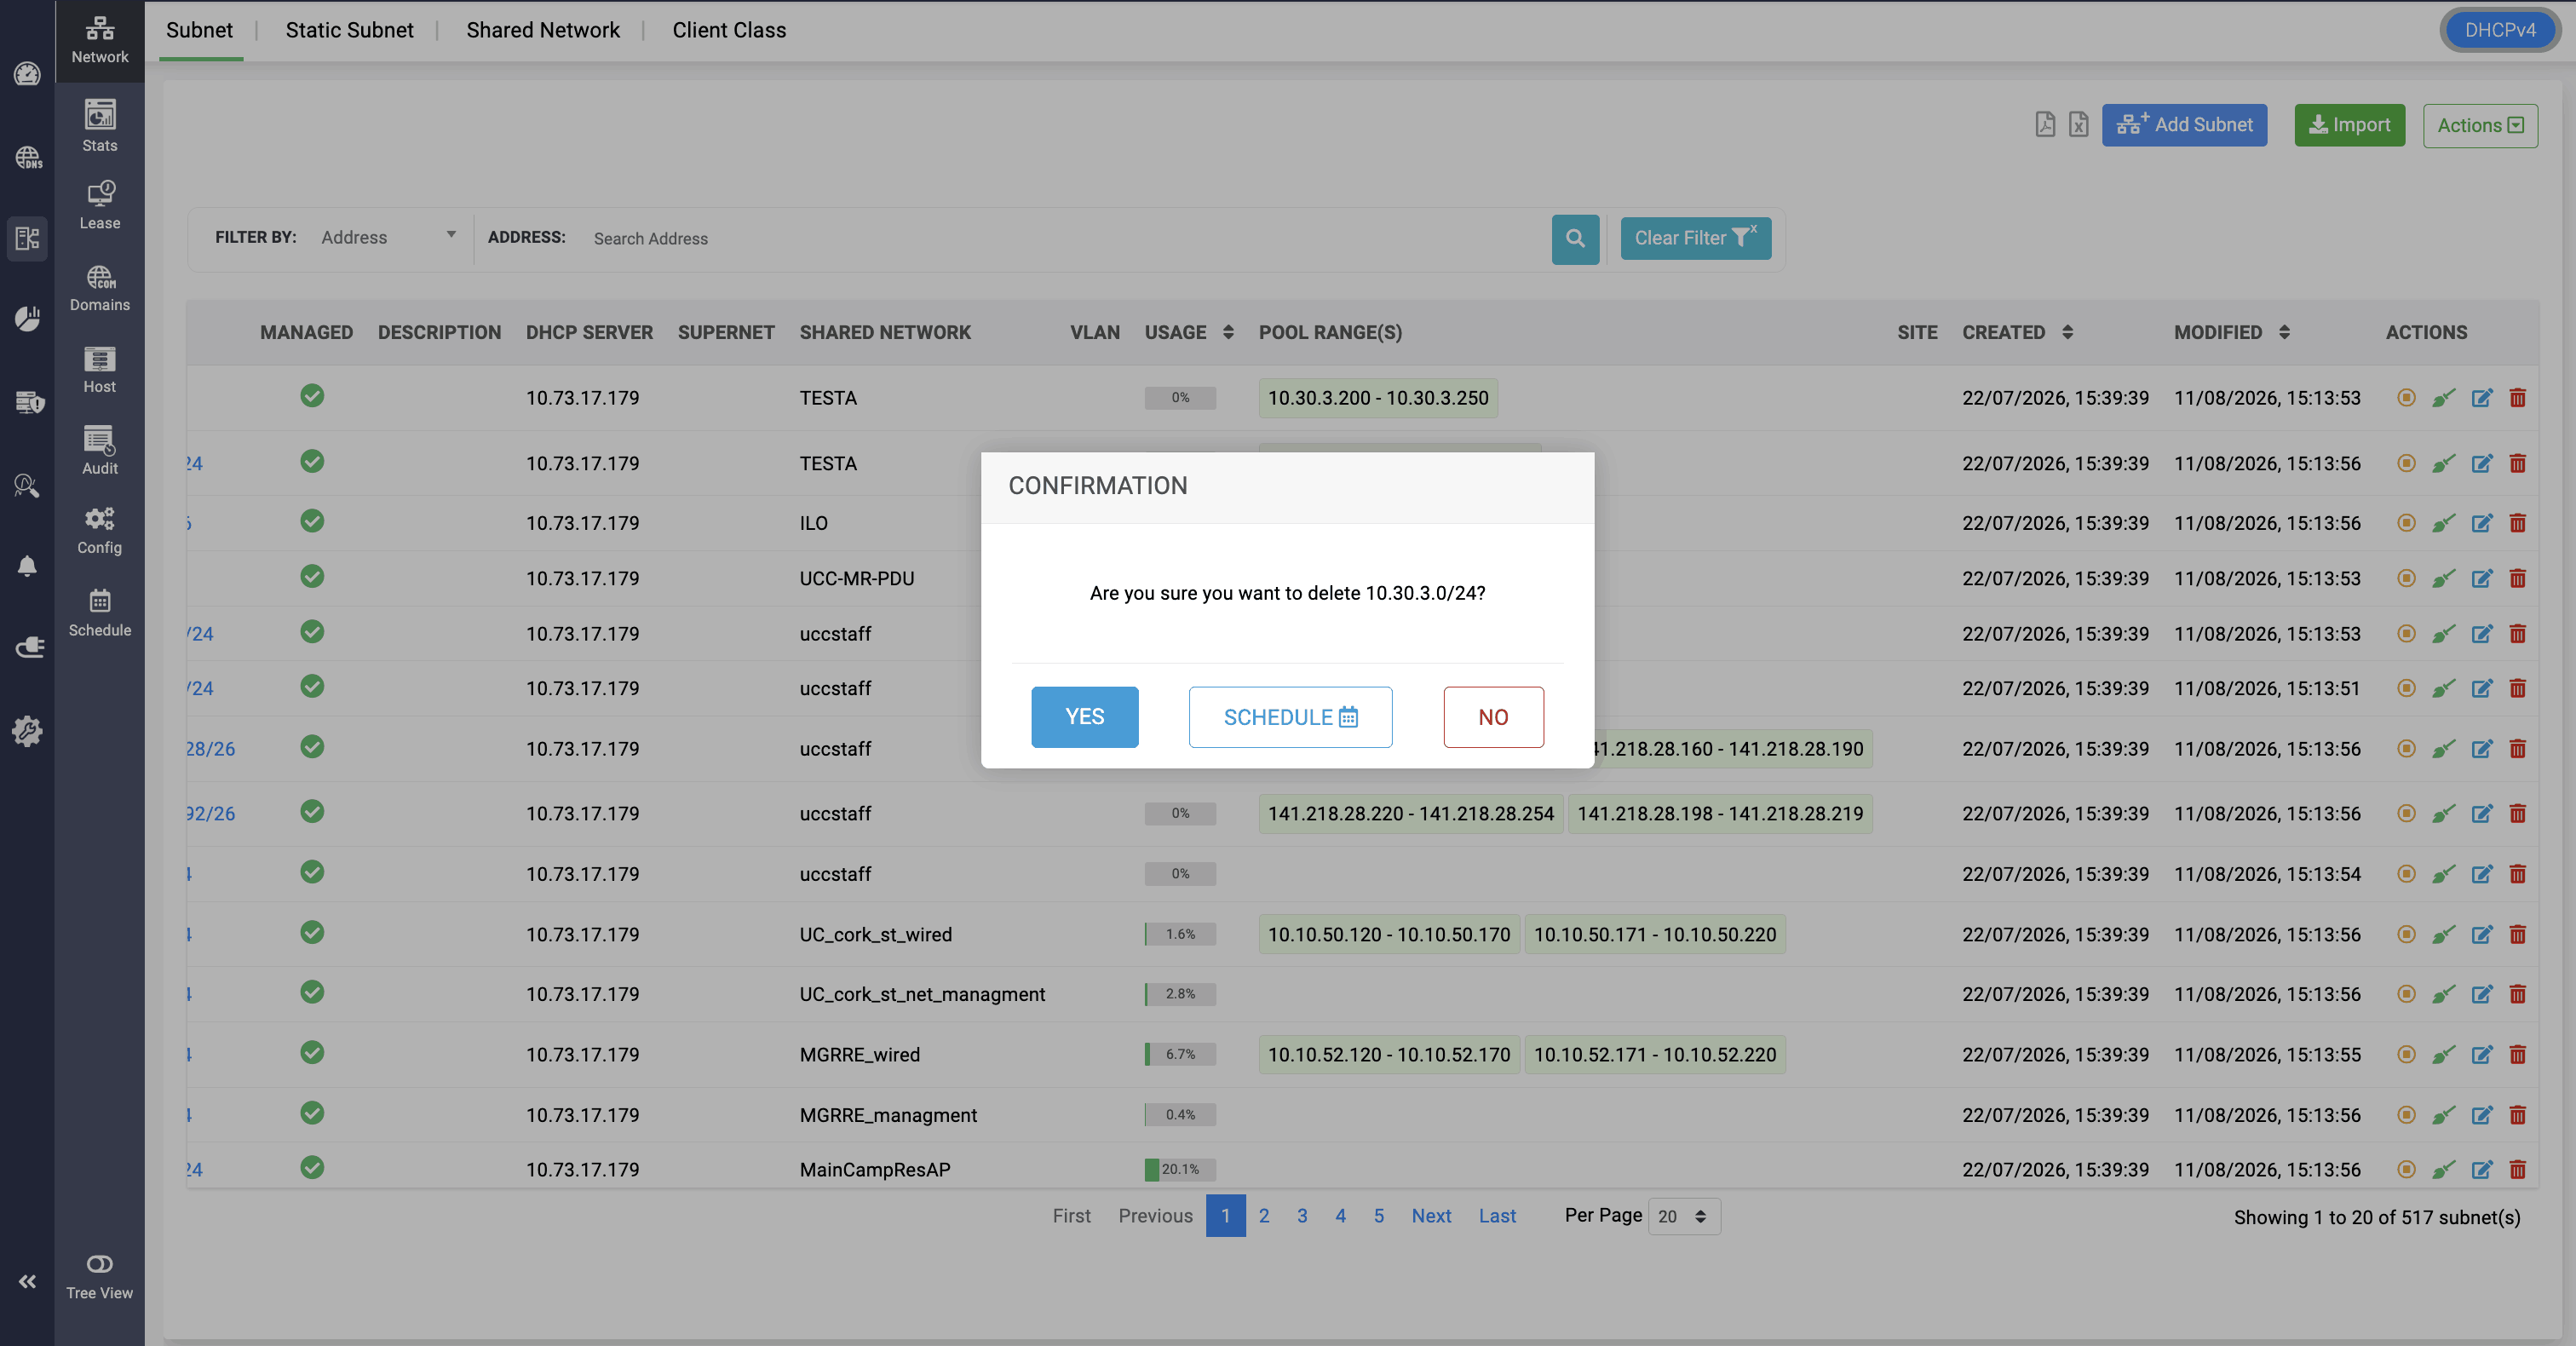Open the magnifier analysis icon in left rail
The image size is (2576, 1346).
coord(27,486)
